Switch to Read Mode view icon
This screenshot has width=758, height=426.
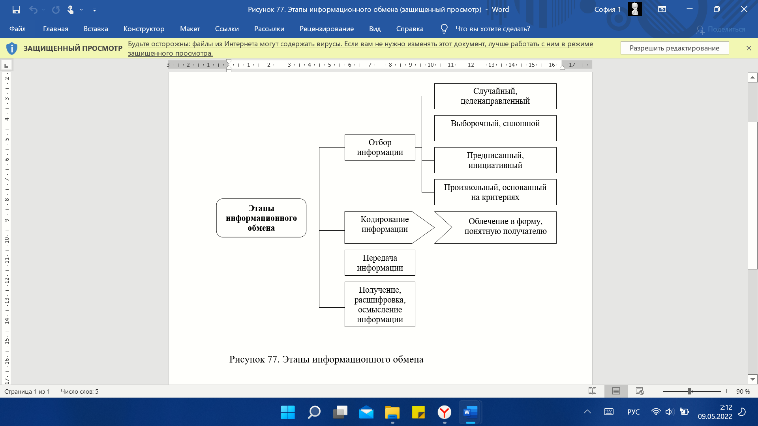click(592, 391)
